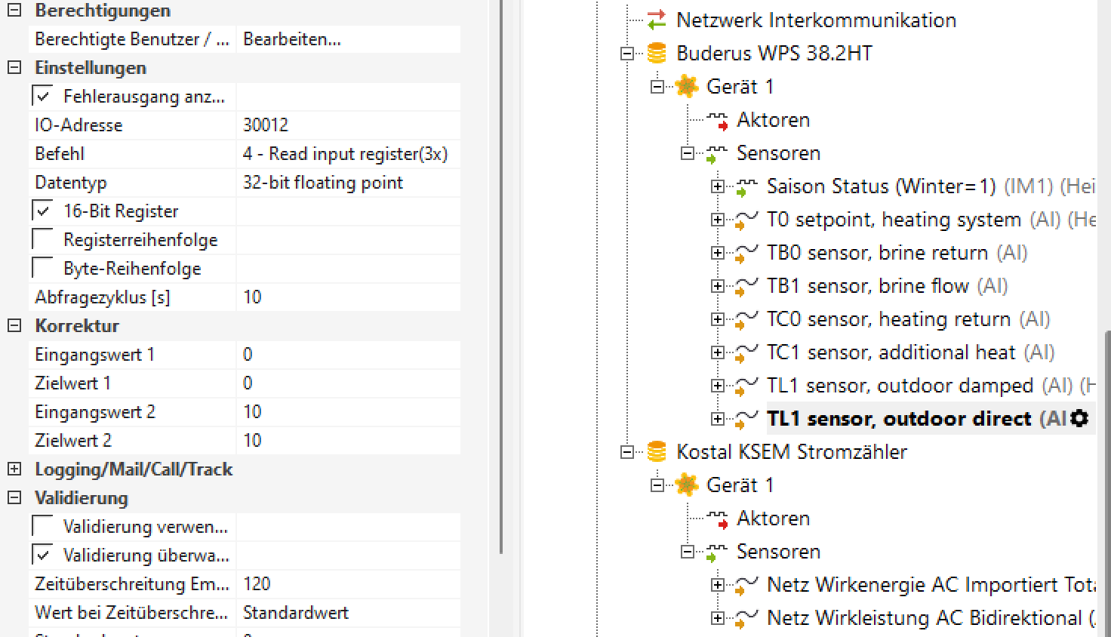The width and height of the screenshot is (1111, 637).
Task: Open the Datentyp 32-bit floating point dropdown
Action: tap(347, 183)
